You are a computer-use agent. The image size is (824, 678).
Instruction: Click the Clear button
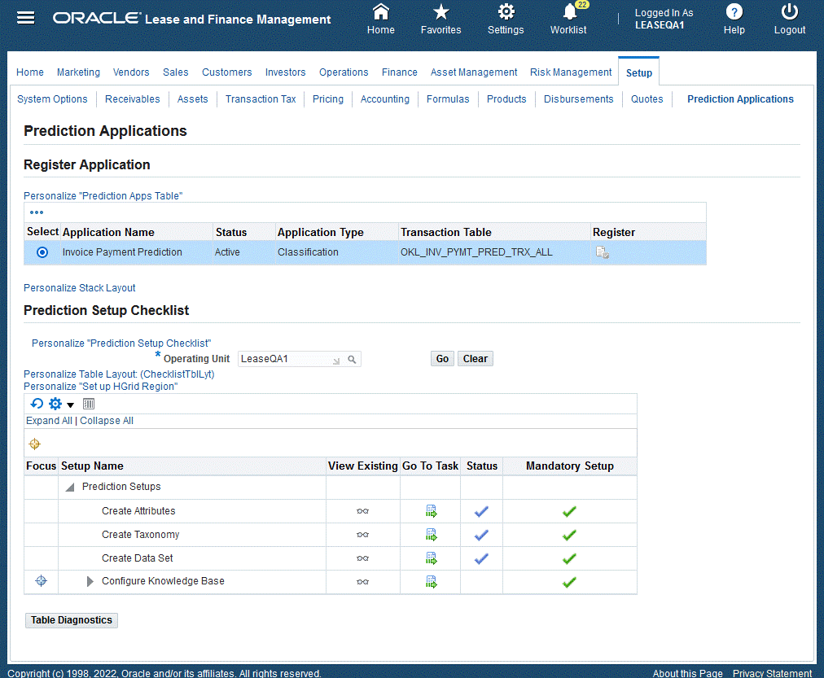coord(475,359)
